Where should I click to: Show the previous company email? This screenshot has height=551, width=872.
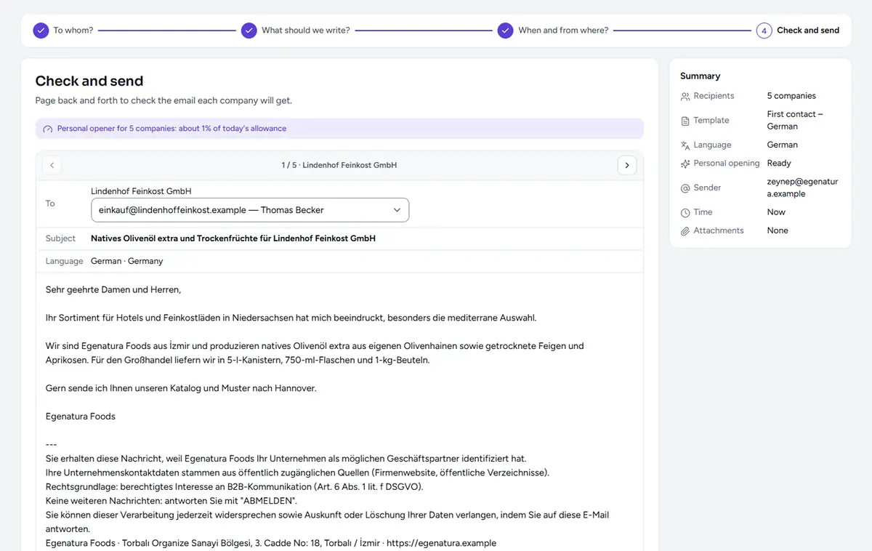click(52, 165)
